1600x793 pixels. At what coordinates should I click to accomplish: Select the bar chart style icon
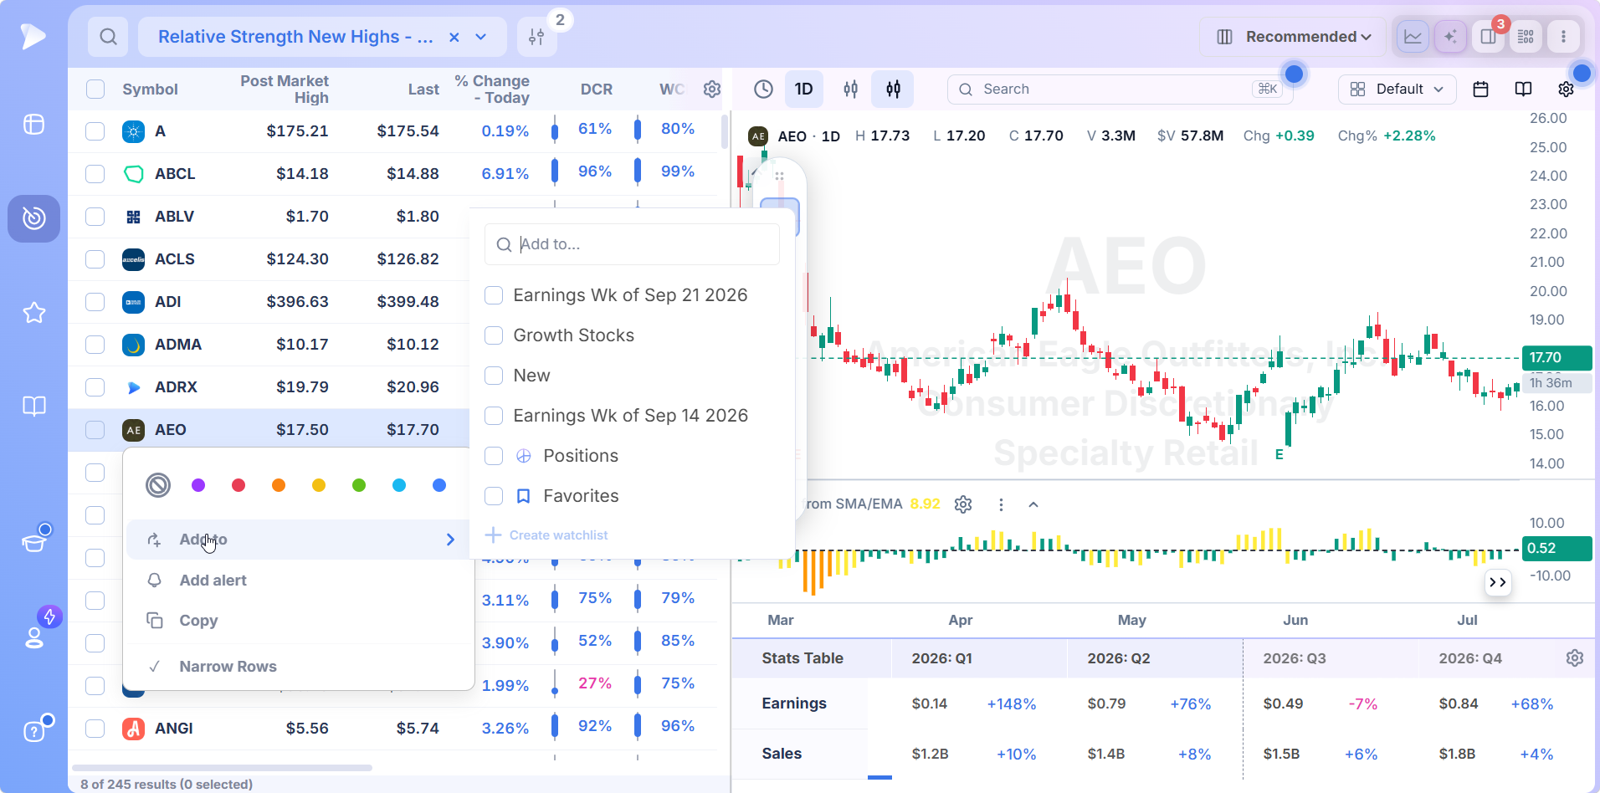(850, 89)
